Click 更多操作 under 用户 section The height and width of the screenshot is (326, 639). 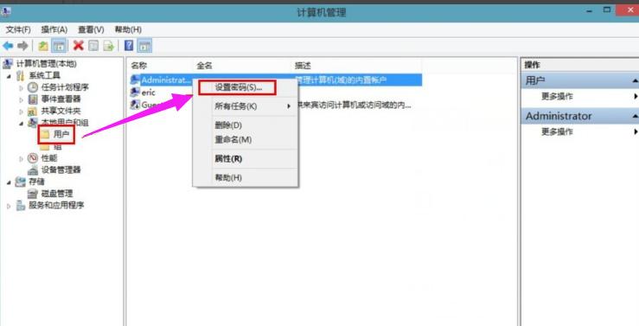557,97
